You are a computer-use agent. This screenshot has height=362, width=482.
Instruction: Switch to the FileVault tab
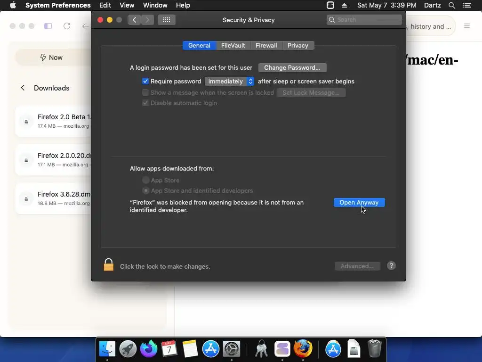[x=233, y=46]
